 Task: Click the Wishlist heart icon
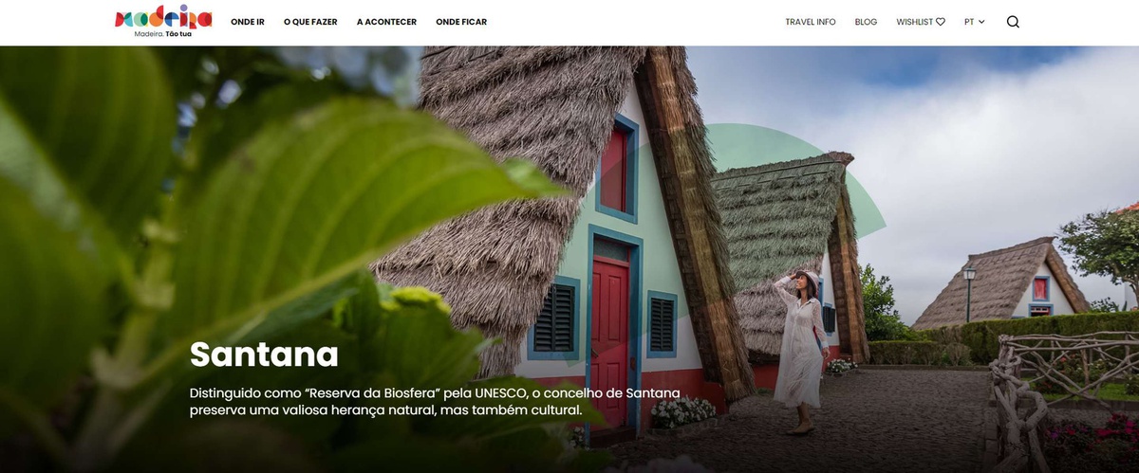click(x=941, y=22)
